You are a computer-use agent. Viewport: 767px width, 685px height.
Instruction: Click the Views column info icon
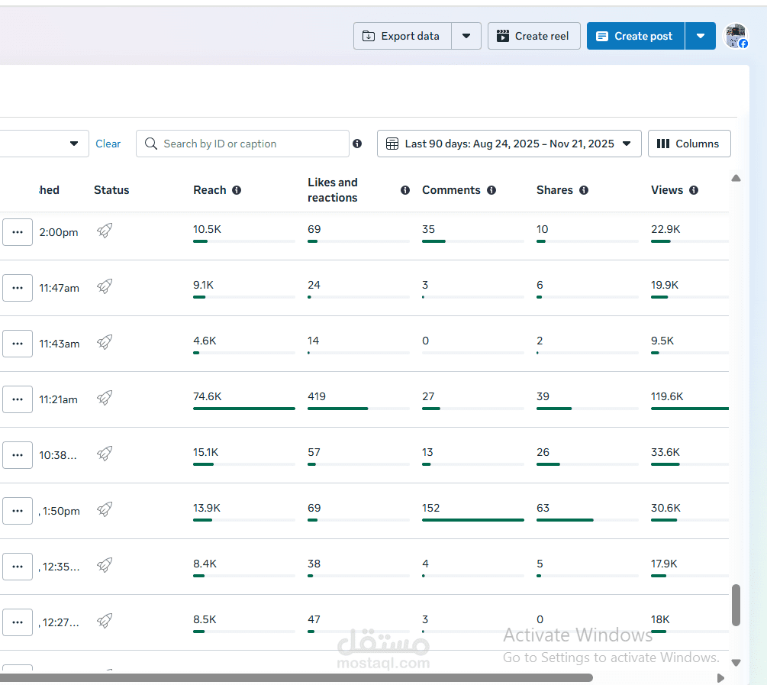694,190
